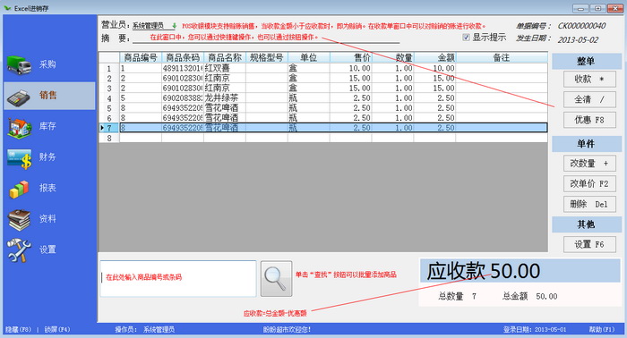Select 设置 label in the sidebar

click(x=47, y=249)
